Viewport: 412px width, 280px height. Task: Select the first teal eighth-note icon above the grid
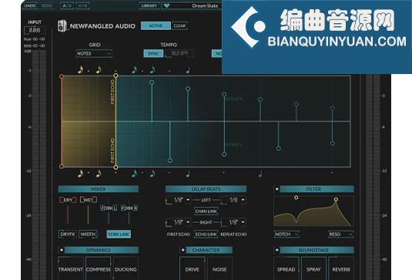point(134,69)
